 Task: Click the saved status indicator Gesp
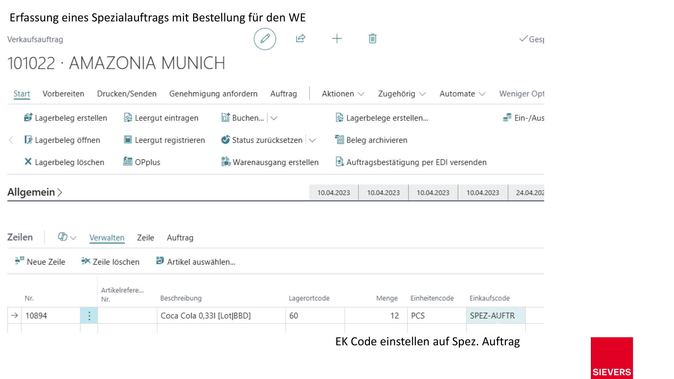click(531, 39)
